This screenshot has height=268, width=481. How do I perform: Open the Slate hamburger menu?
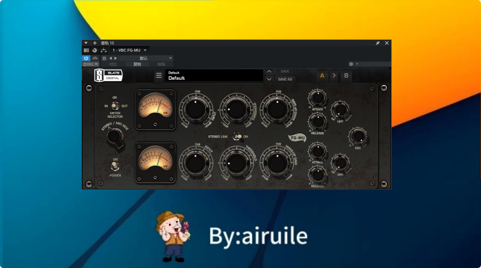159,76
